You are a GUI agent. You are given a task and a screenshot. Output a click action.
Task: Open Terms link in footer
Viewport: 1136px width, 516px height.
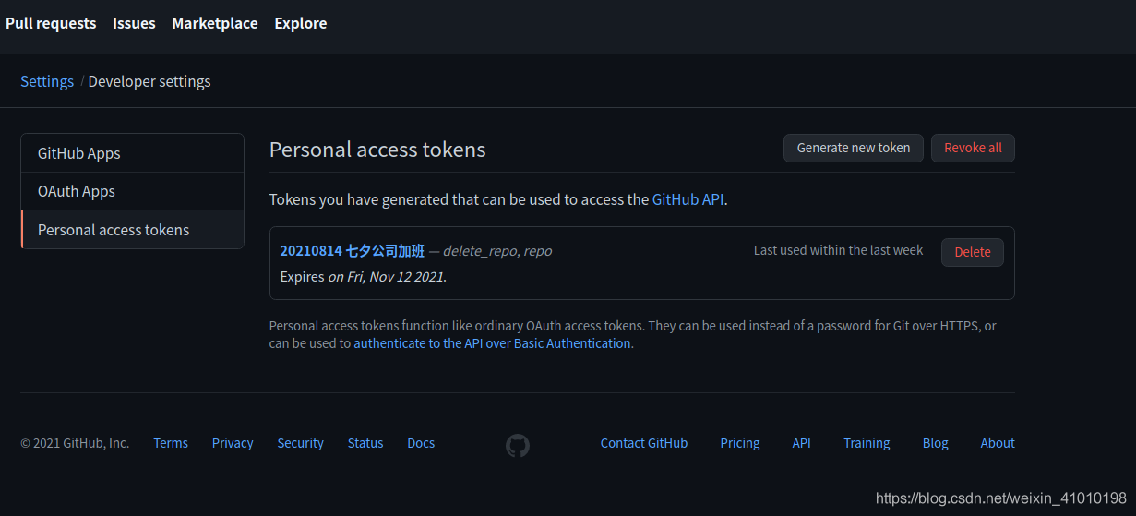tap(171, 443)
